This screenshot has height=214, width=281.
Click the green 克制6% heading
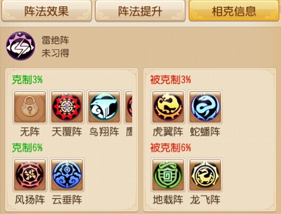coord(27,148)
